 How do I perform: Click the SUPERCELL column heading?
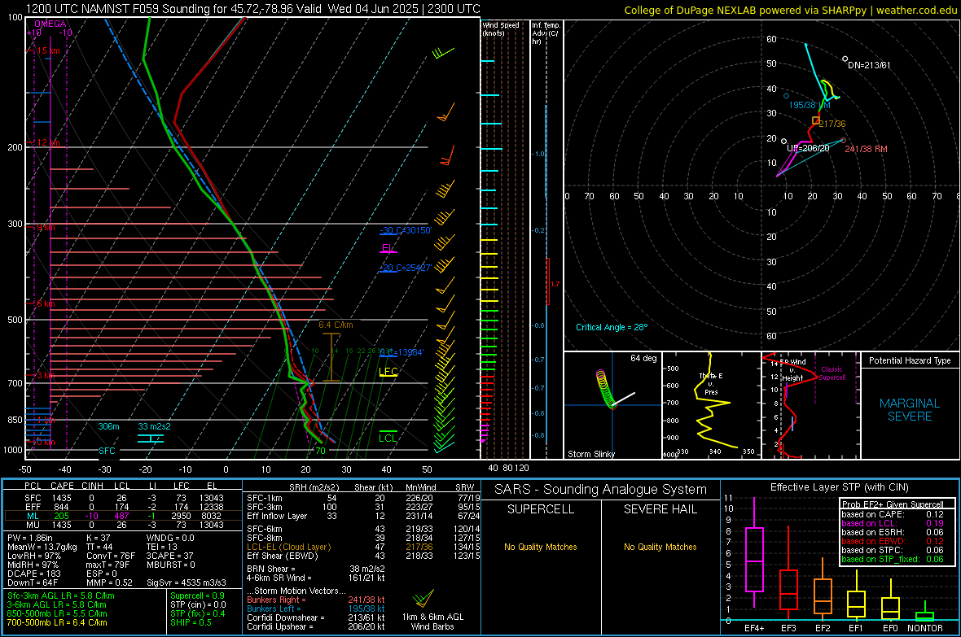(x=541, y=509)
